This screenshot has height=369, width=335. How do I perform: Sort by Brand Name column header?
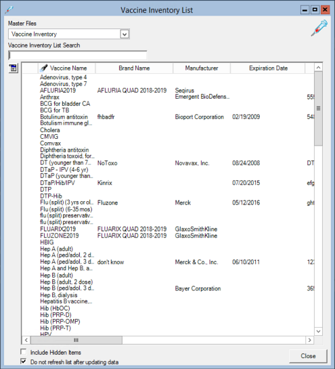tap(134, 68)
